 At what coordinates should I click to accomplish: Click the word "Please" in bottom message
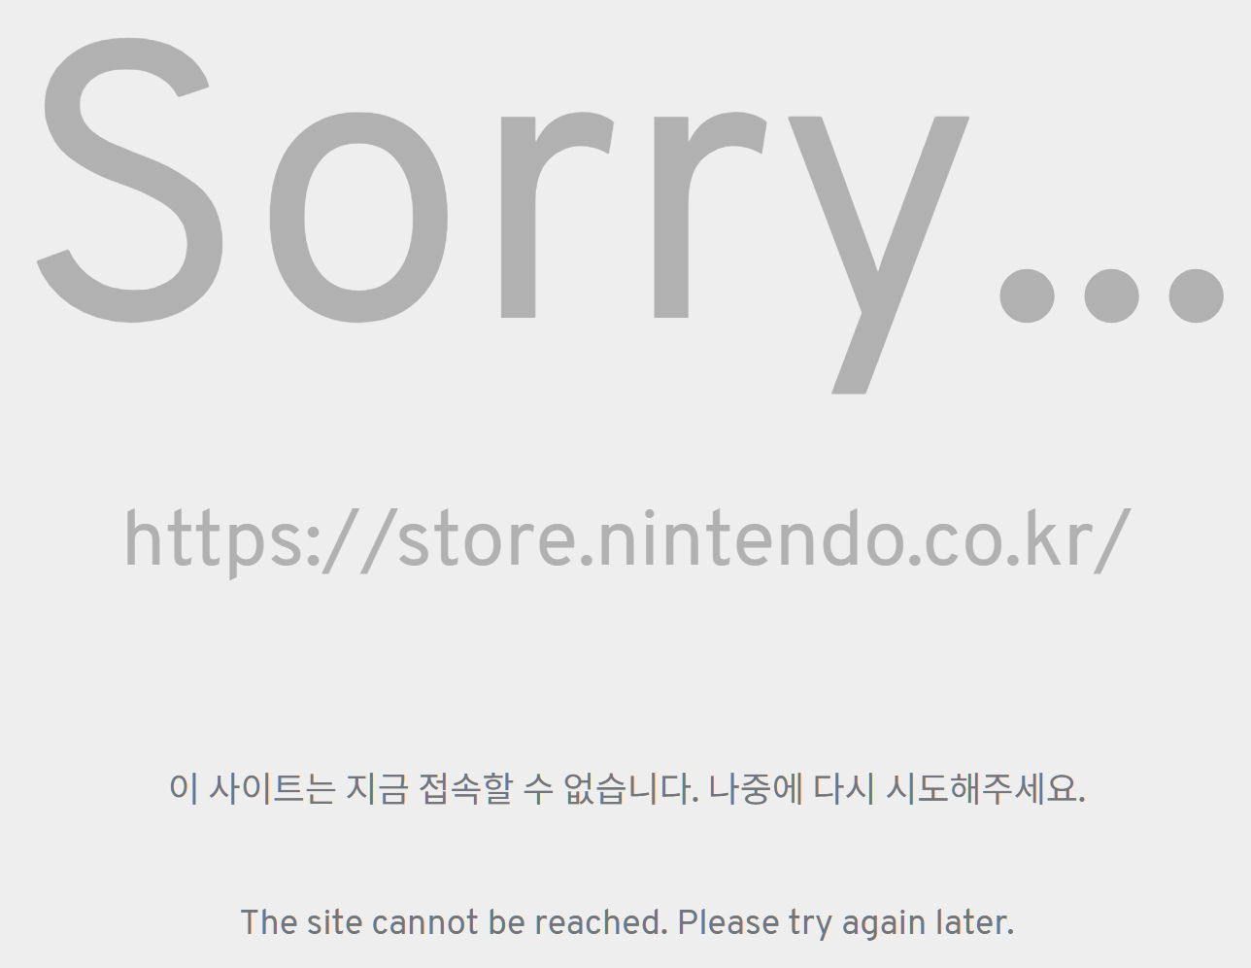(728, 921)
